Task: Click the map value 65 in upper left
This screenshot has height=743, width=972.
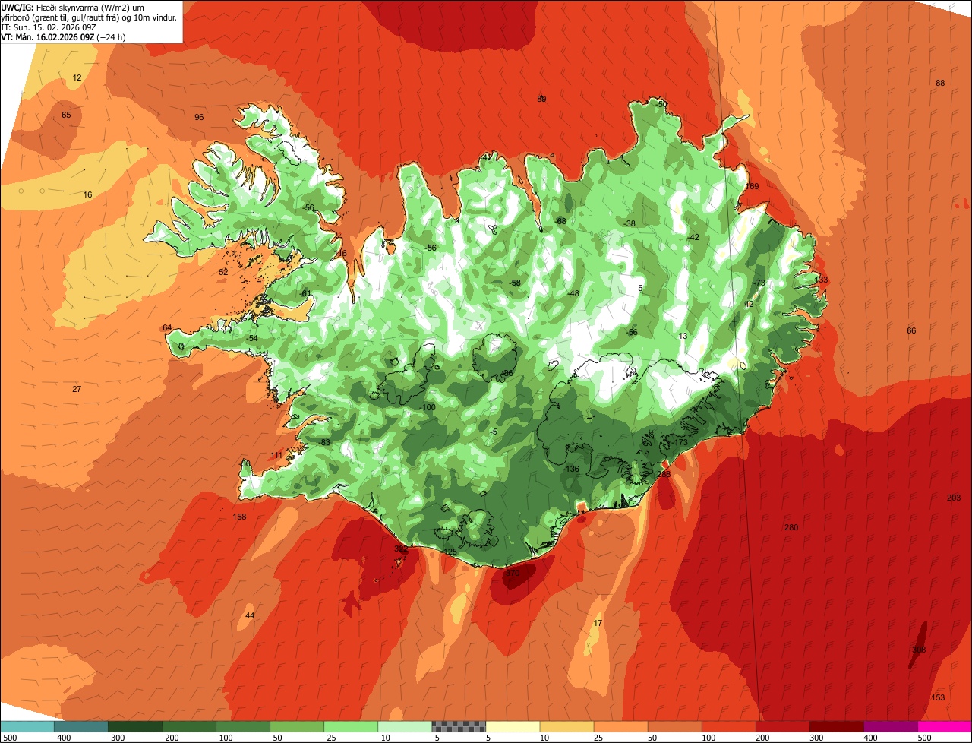Action: 66,115
